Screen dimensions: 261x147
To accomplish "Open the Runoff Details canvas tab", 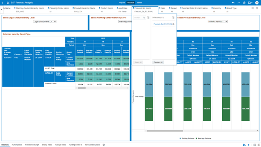I will click(x=17, y=145).
